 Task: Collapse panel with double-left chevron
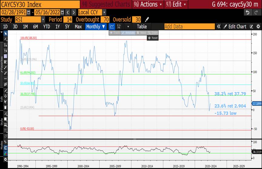tap(219, 26)
